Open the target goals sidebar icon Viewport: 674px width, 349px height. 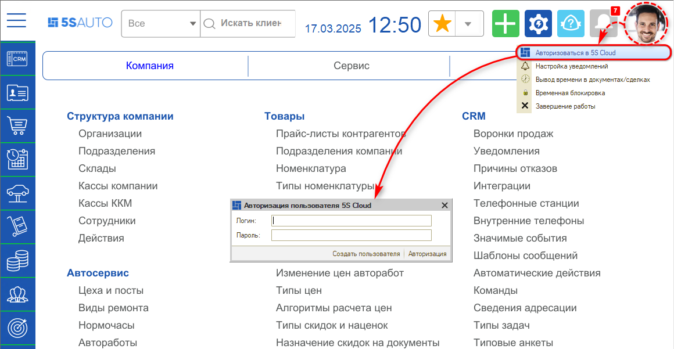(x=17, y=328)
